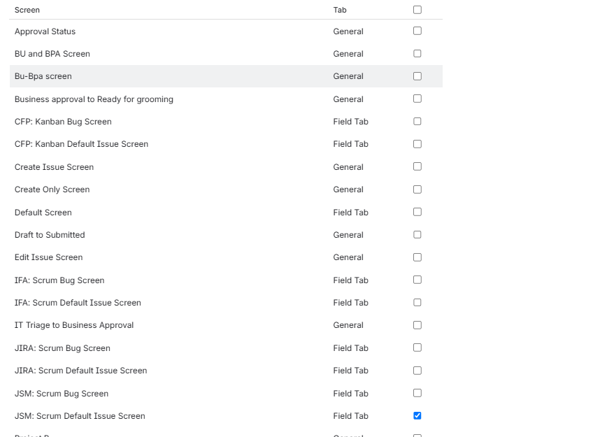This screenshot has width=593, height=437.
Task: Click IT Triage to Business Approval name
Action: pos(74,325)
